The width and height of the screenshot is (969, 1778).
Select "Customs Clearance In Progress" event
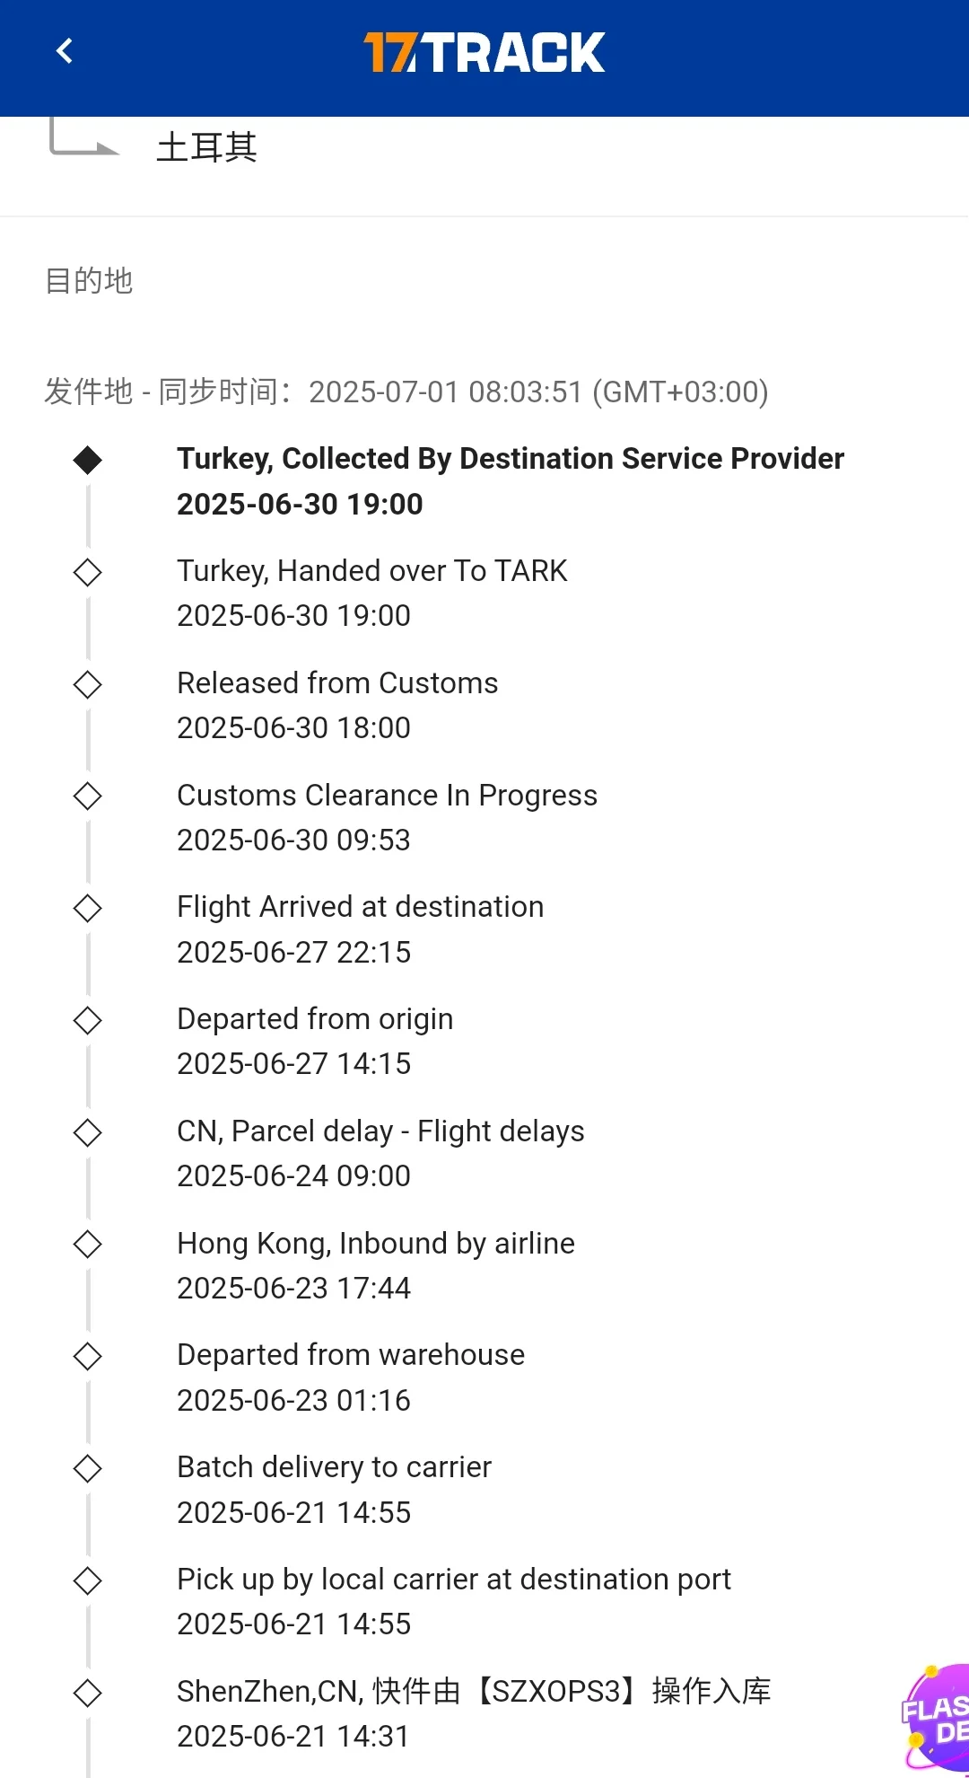coord(387,796)
